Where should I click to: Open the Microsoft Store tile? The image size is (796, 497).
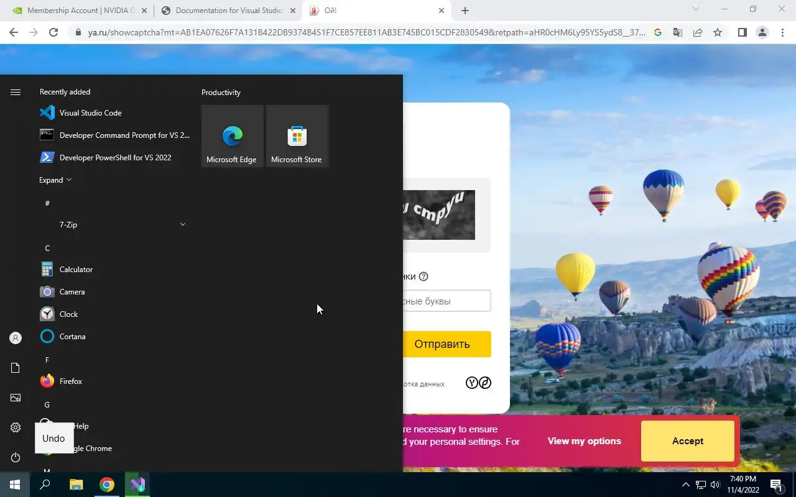click(297, 135)
